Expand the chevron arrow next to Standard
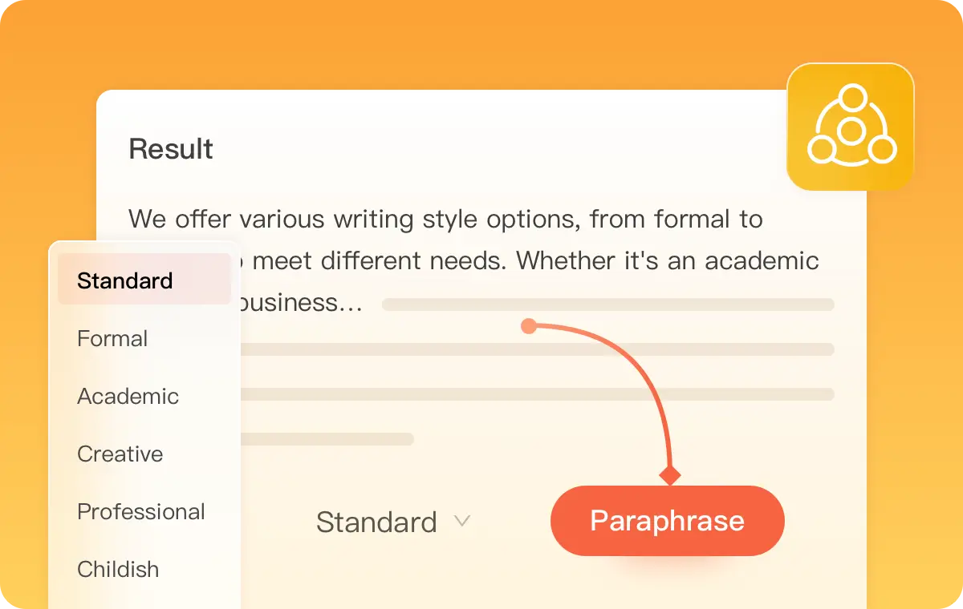The height and width of the screenshot is (609, 963). tap(461, 521)
